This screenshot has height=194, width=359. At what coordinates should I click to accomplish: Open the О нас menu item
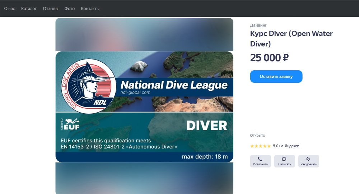coord(9,9)
